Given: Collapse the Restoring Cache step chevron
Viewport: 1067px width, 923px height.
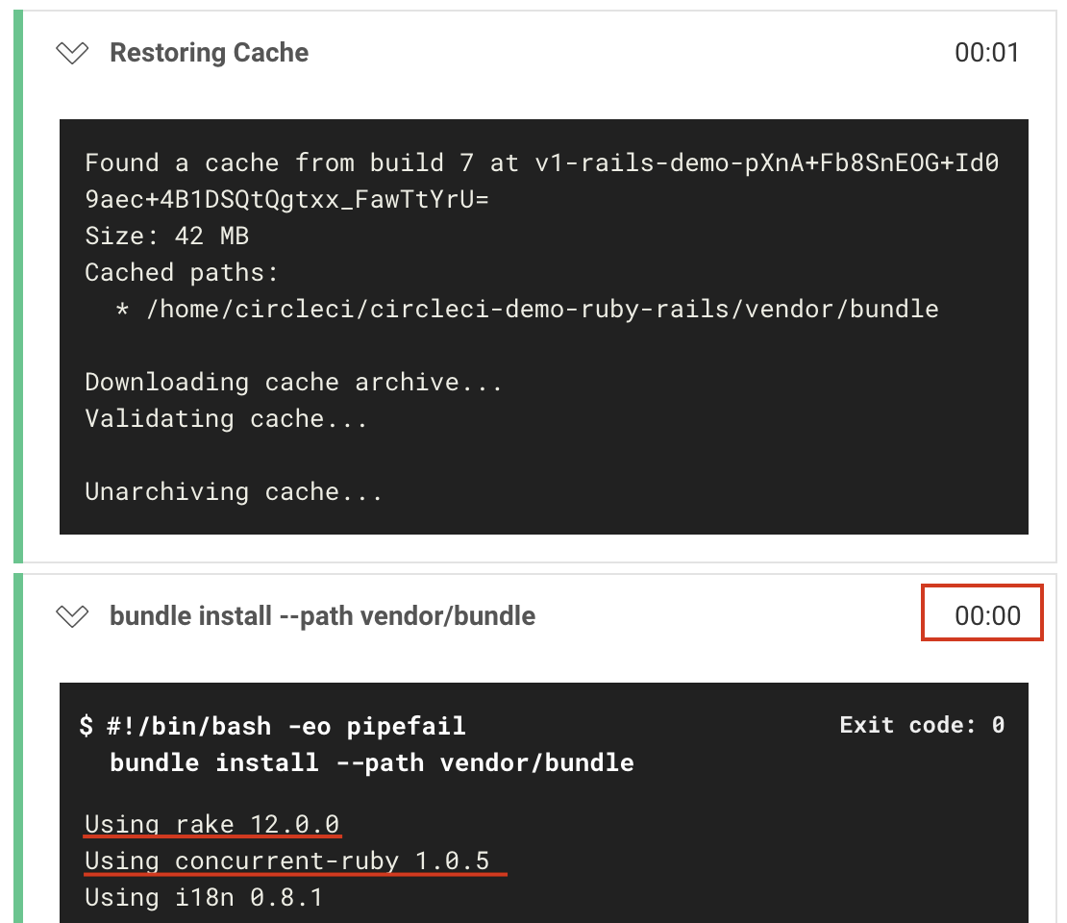Looking at the screenshot, I should 72,53.
